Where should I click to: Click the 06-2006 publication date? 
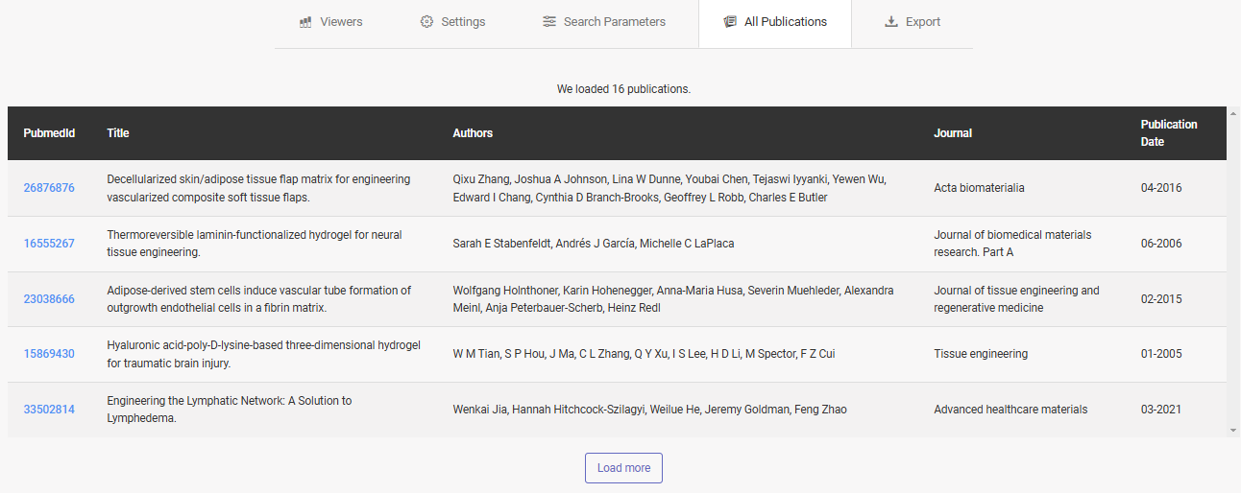[x=1161, y=244]
